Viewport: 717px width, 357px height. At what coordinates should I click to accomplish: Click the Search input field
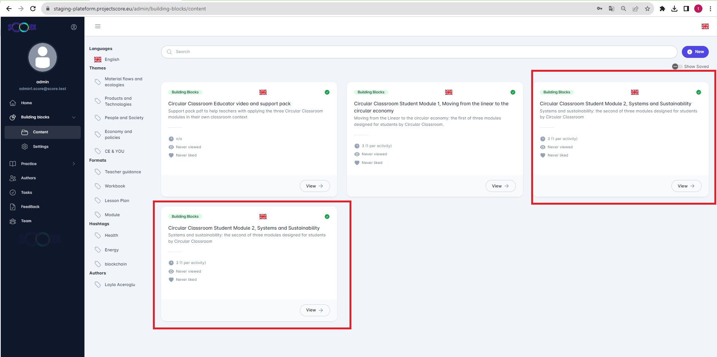coord(419,52)
